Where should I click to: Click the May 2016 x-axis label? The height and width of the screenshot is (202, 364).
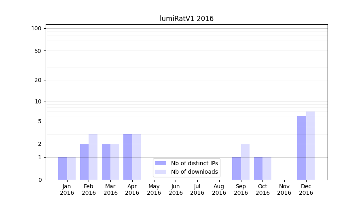tap(154, 189)
